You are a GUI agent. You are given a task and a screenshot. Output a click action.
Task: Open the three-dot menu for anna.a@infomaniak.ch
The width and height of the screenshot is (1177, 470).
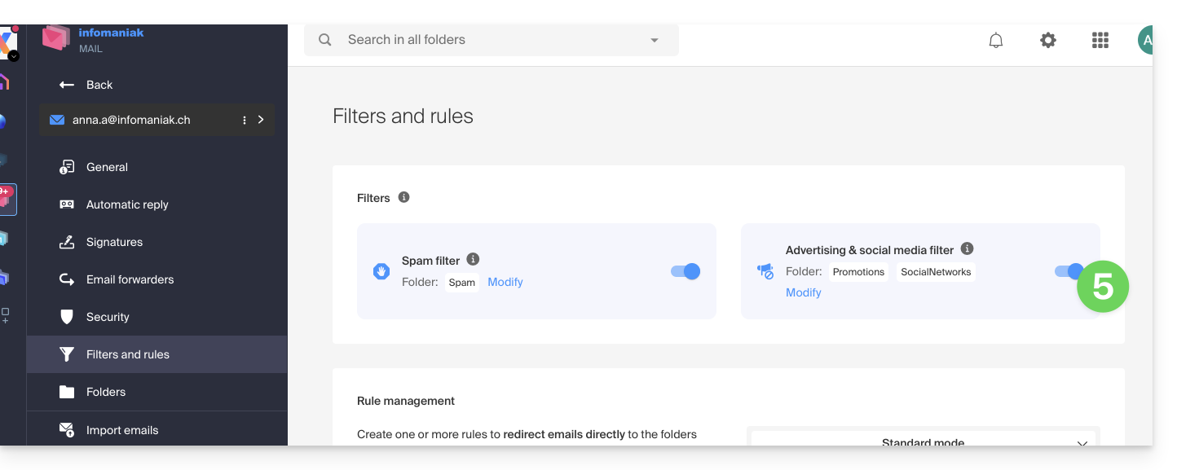(245, 120)
